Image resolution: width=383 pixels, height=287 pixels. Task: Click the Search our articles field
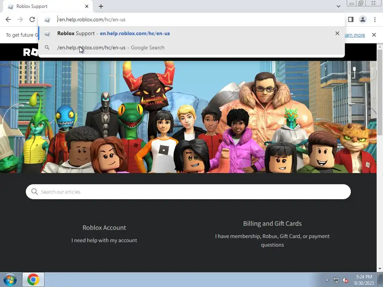tap(188, 192)
